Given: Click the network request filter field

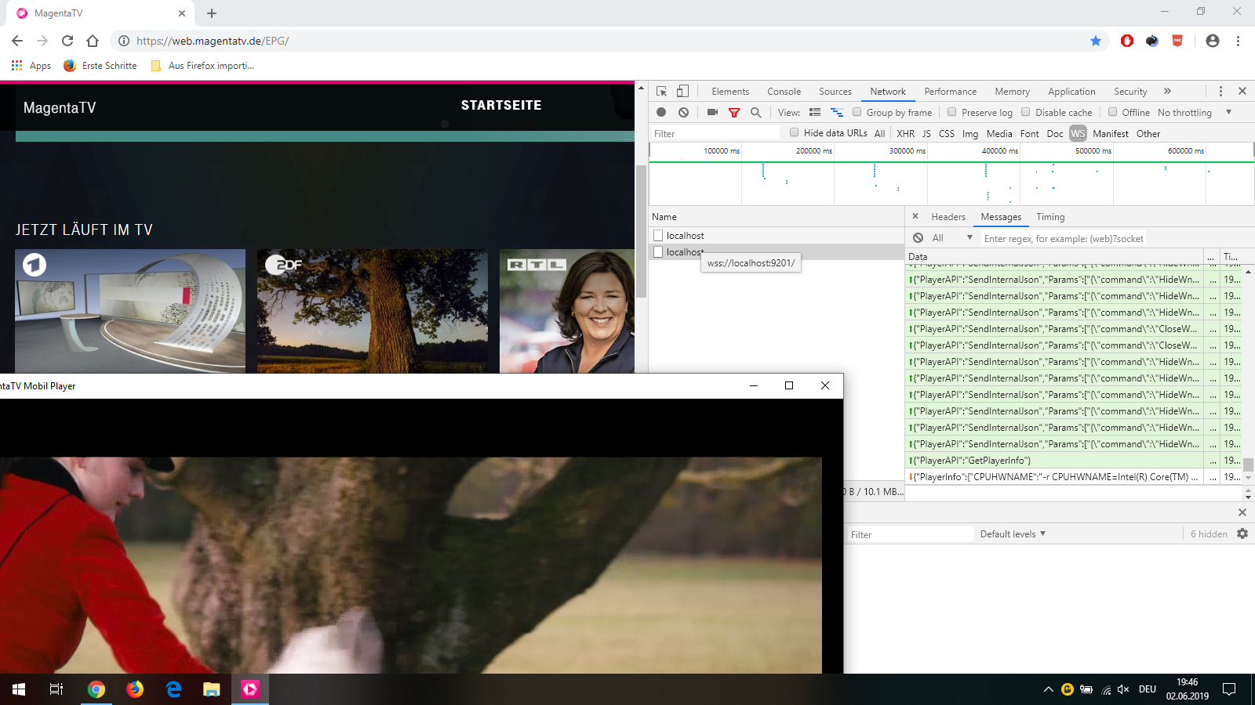Looking at the screenshot, I should [x=714, y=133].
